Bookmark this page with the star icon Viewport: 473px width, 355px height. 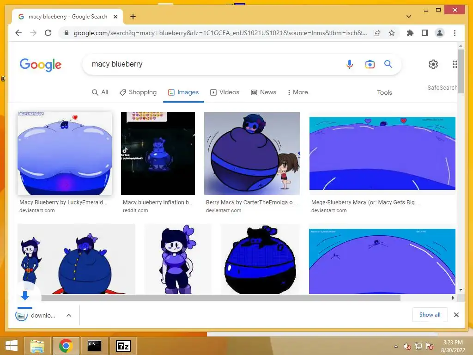(392, 33)
